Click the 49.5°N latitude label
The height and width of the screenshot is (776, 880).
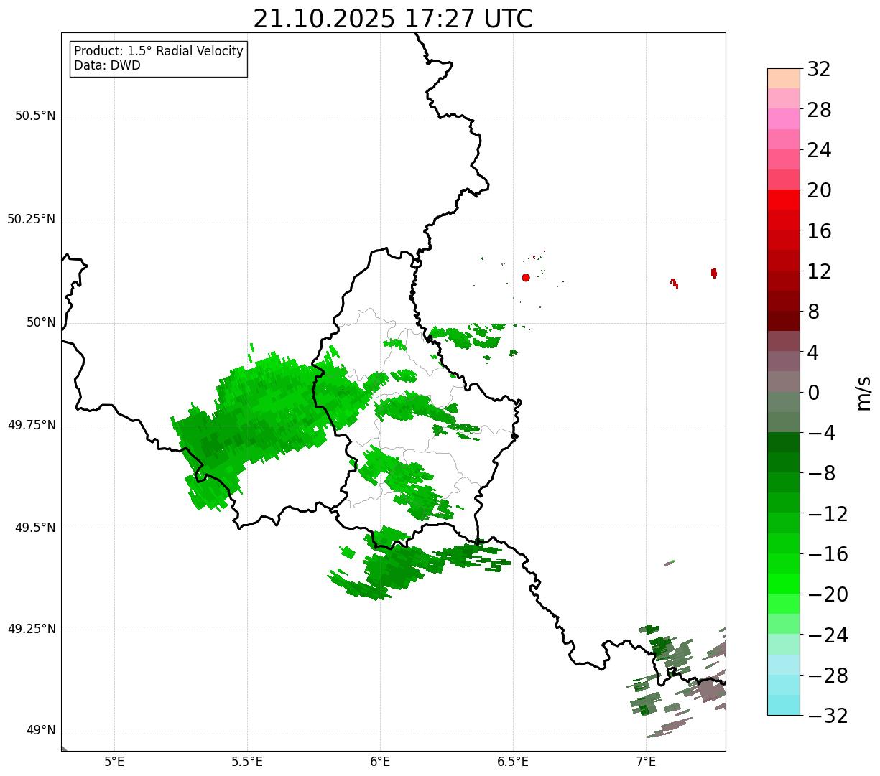click(x=35, y=528)
